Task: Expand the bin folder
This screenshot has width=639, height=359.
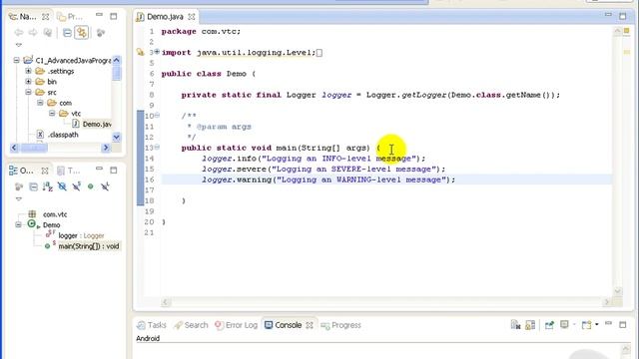Action: 28,82
